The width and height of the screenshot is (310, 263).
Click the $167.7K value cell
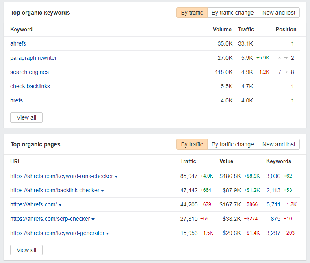coord(230,204)
